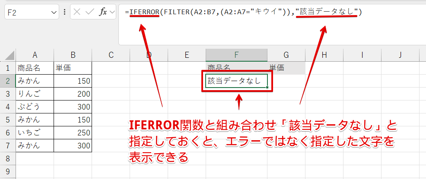Image resolution: width=426 pixels, height=179 pixels.
Task: Select column E header
Action: [x=187, y=55]
